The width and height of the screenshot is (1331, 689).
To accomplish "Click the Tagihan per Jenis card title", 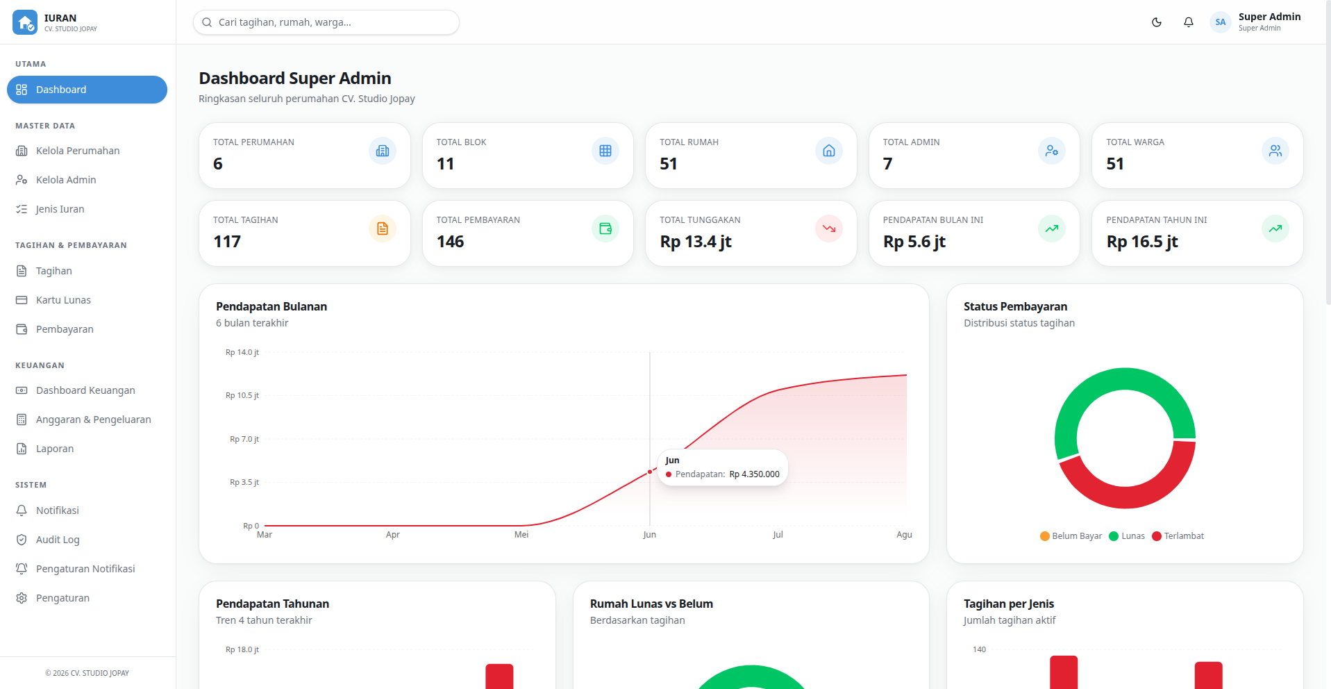I will pyautogui.click(x=1009, y=604).
